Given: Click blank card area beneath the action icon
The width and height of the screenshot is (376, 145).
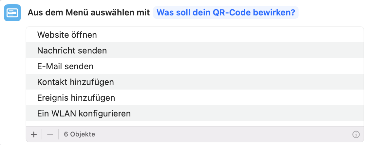Looking at the screenshot, I should click(x=12, y=82).
